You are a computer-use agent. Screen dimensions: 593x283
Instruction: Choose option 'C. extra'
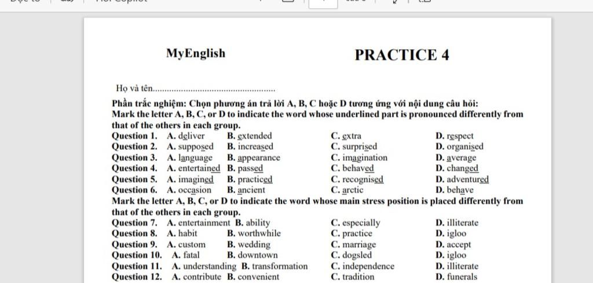(346, 136)
